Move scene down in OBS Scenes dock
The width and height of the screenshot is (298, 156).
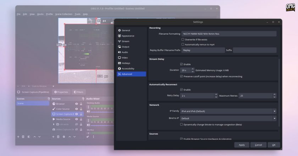click(x=39, y=137)
